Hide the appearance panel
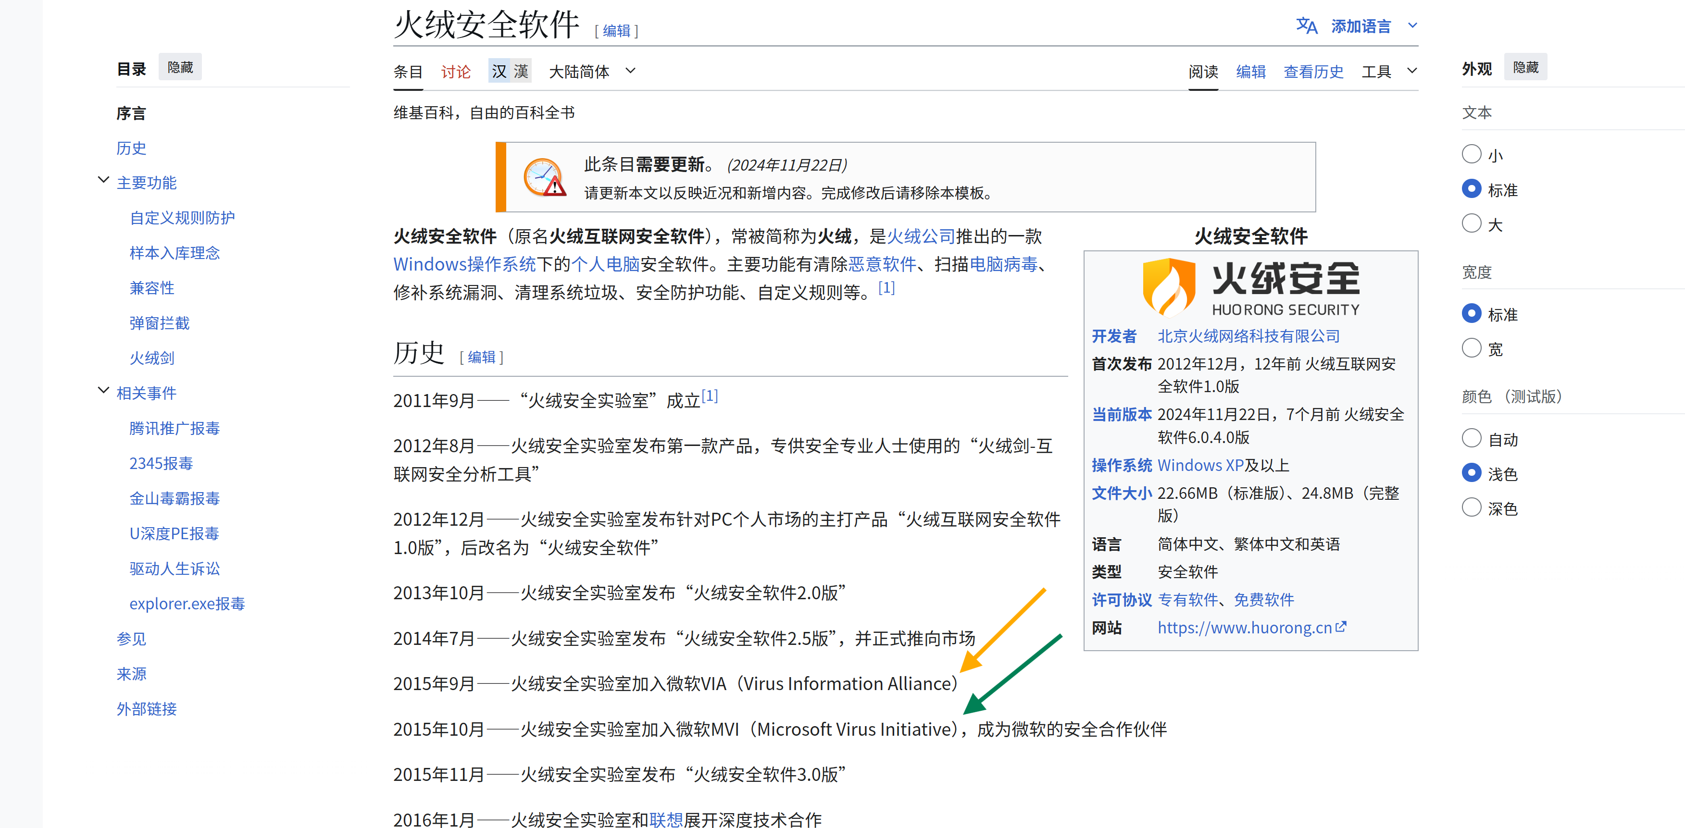1685x828 pixels. click(x=1525, y=67)
